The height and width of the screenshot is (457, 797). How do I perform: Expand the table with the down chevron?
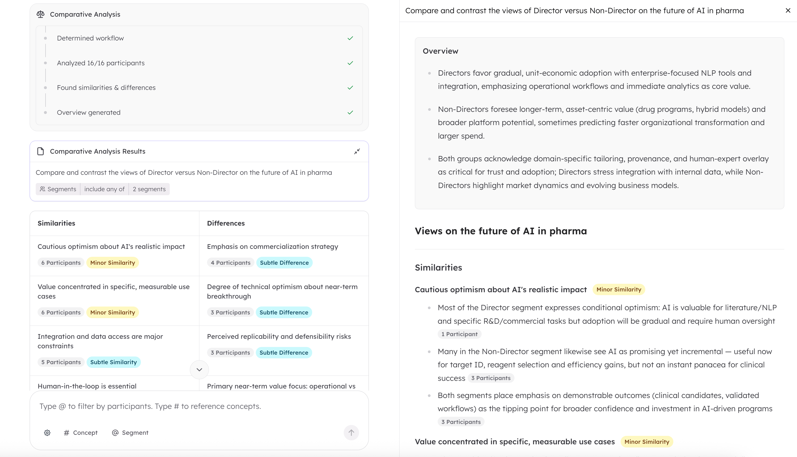199,369
